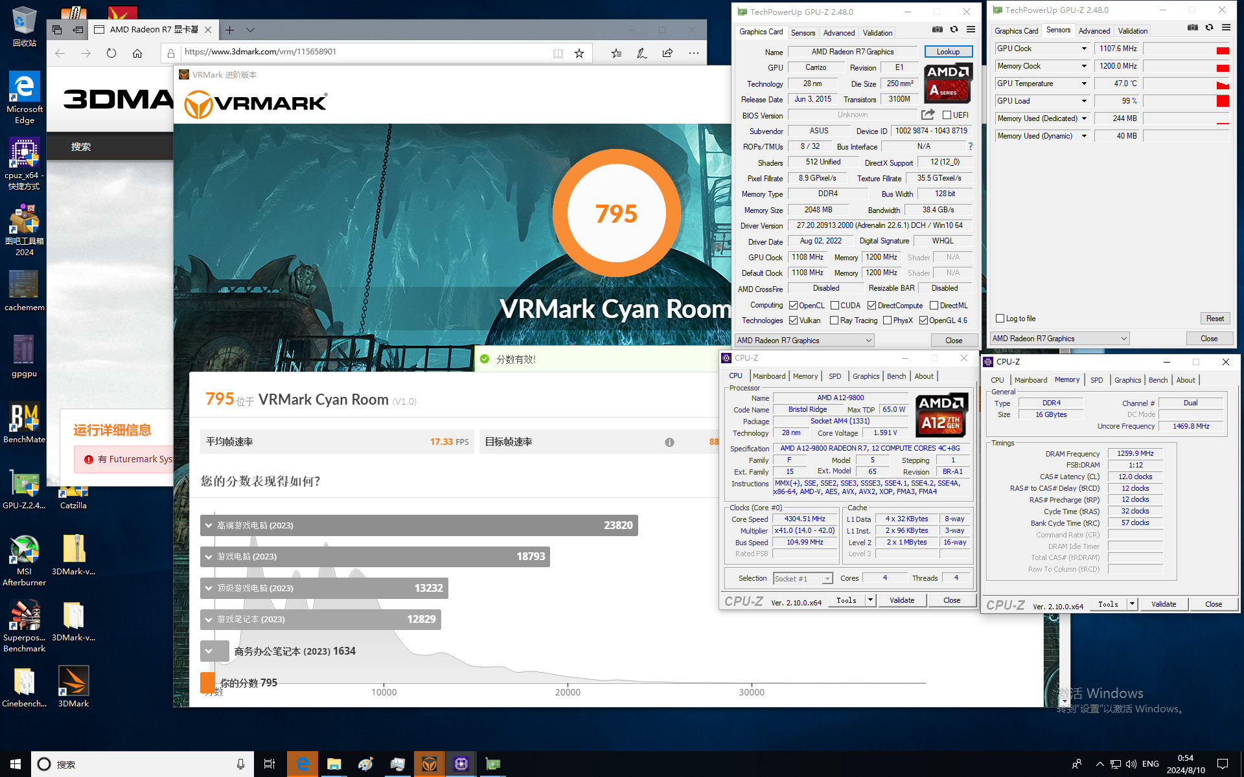Click Close button in GPU-Z Graphics Card window

coord(954,341)
